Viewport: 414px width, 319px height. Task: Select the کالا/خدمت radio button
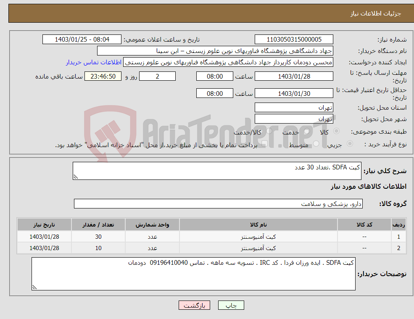point(269,131)
